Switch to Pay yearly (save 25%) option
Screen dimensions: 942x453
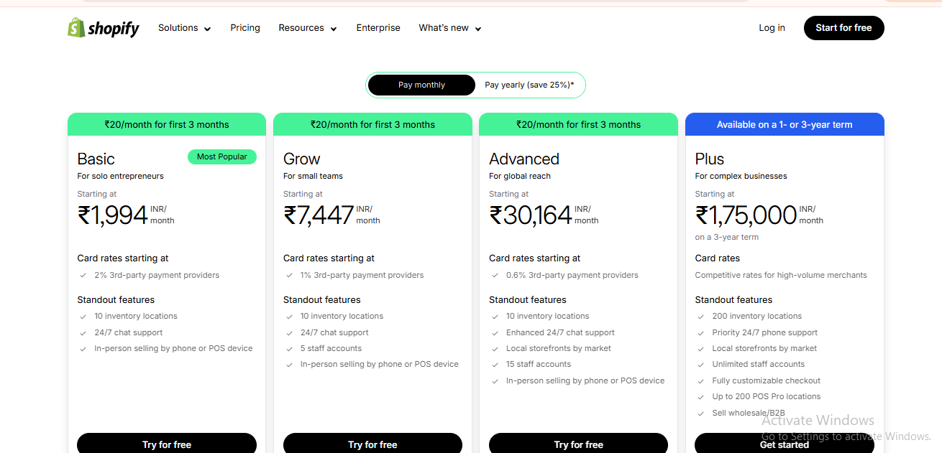529,85
